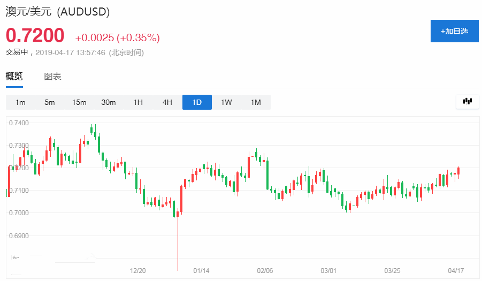Open the candlestick chart type icon
This screenshot has width=482, height=281.
point(467,102)
